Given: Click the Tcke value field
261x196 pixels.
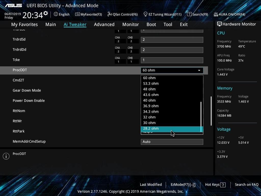Looking at the screenshot, I should coord(172,60).
